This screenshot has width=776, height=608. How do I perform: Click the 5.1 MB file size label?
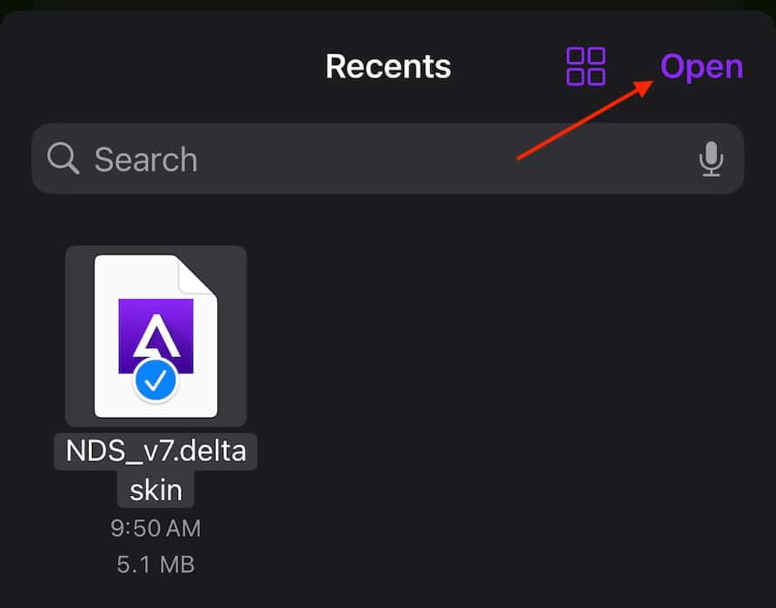(156, 565)
